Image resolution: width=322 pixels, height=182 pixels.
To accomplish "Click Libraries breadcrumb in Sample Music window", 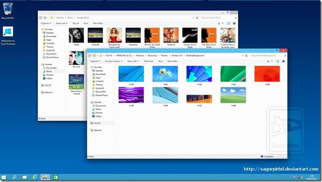I will pyautogui.click(x=60, y=18).
